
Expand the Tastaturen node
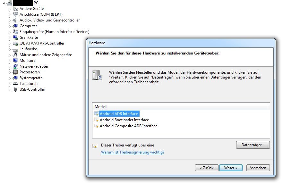tap(10, 84)
